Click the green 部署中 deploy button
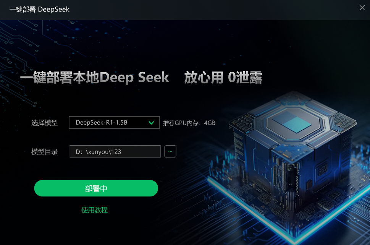 pyautogui.click(x=96, y=188)
